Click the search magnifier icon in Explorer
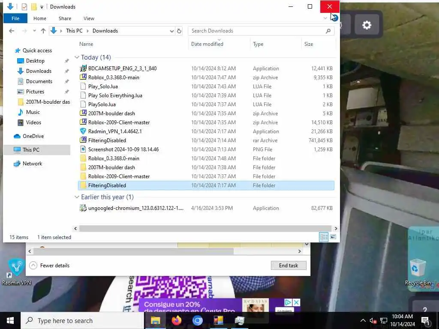Image resolution: width=439 pixels, height=329 pixels. (x=328, y=31)
